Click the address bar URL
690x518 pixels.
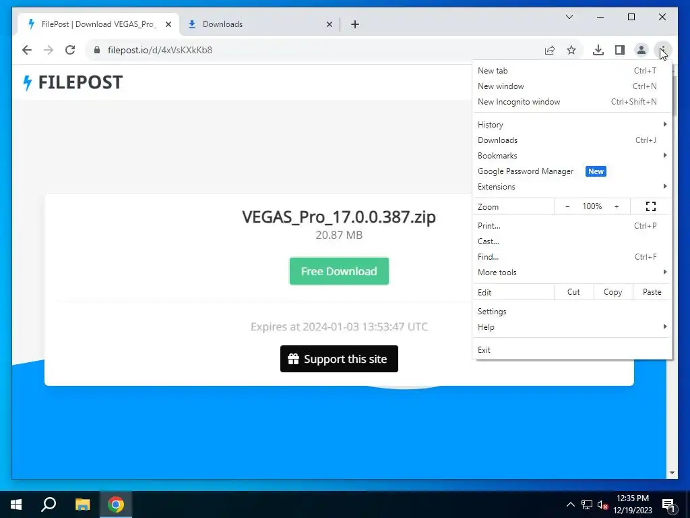coord(160,50)
